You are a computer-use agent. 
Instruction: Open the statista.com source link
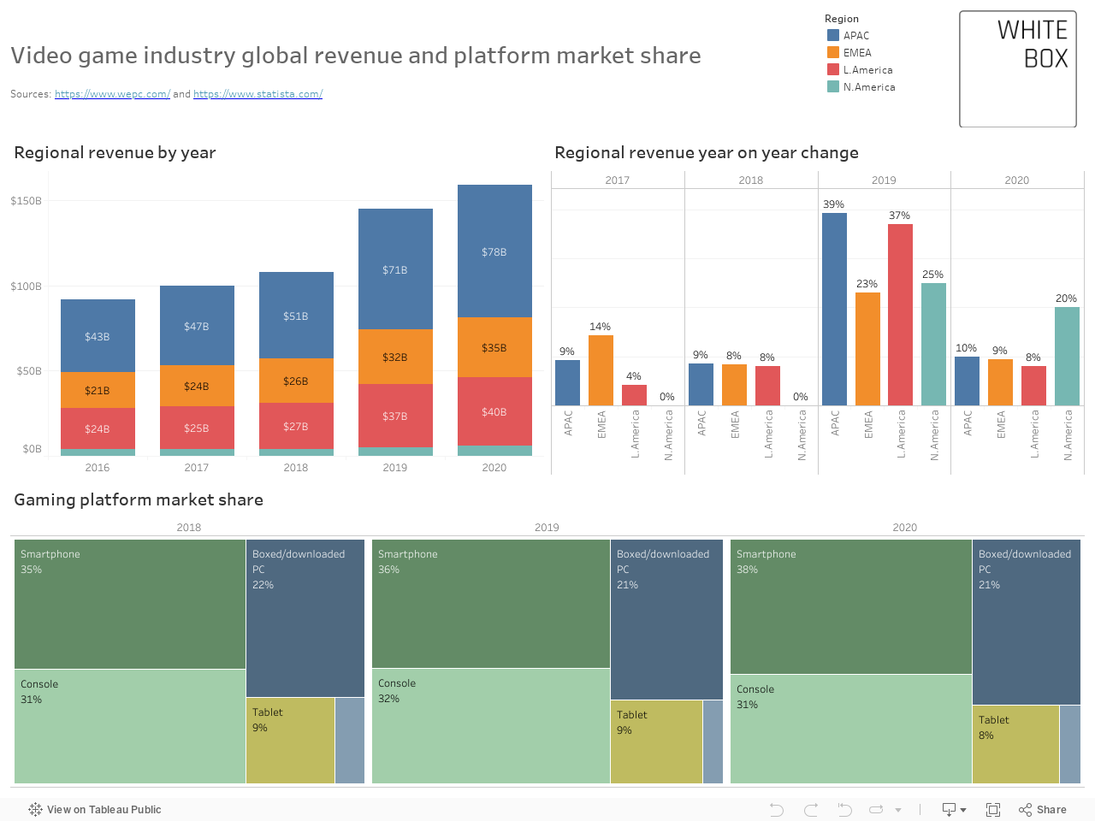[x=257, y=94]
